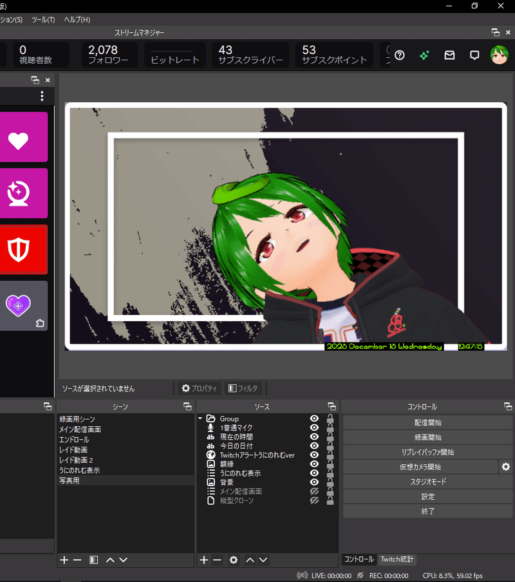Close the stream manager dock
The height and width of the screenshot is (582, 515).
coord(508,32)
